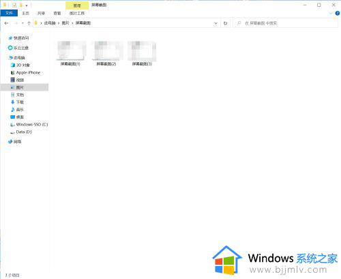The width and height of the screenshot is (341, 279).
Task: Open Windows-SSD (C:) drive
Action: 29,124
